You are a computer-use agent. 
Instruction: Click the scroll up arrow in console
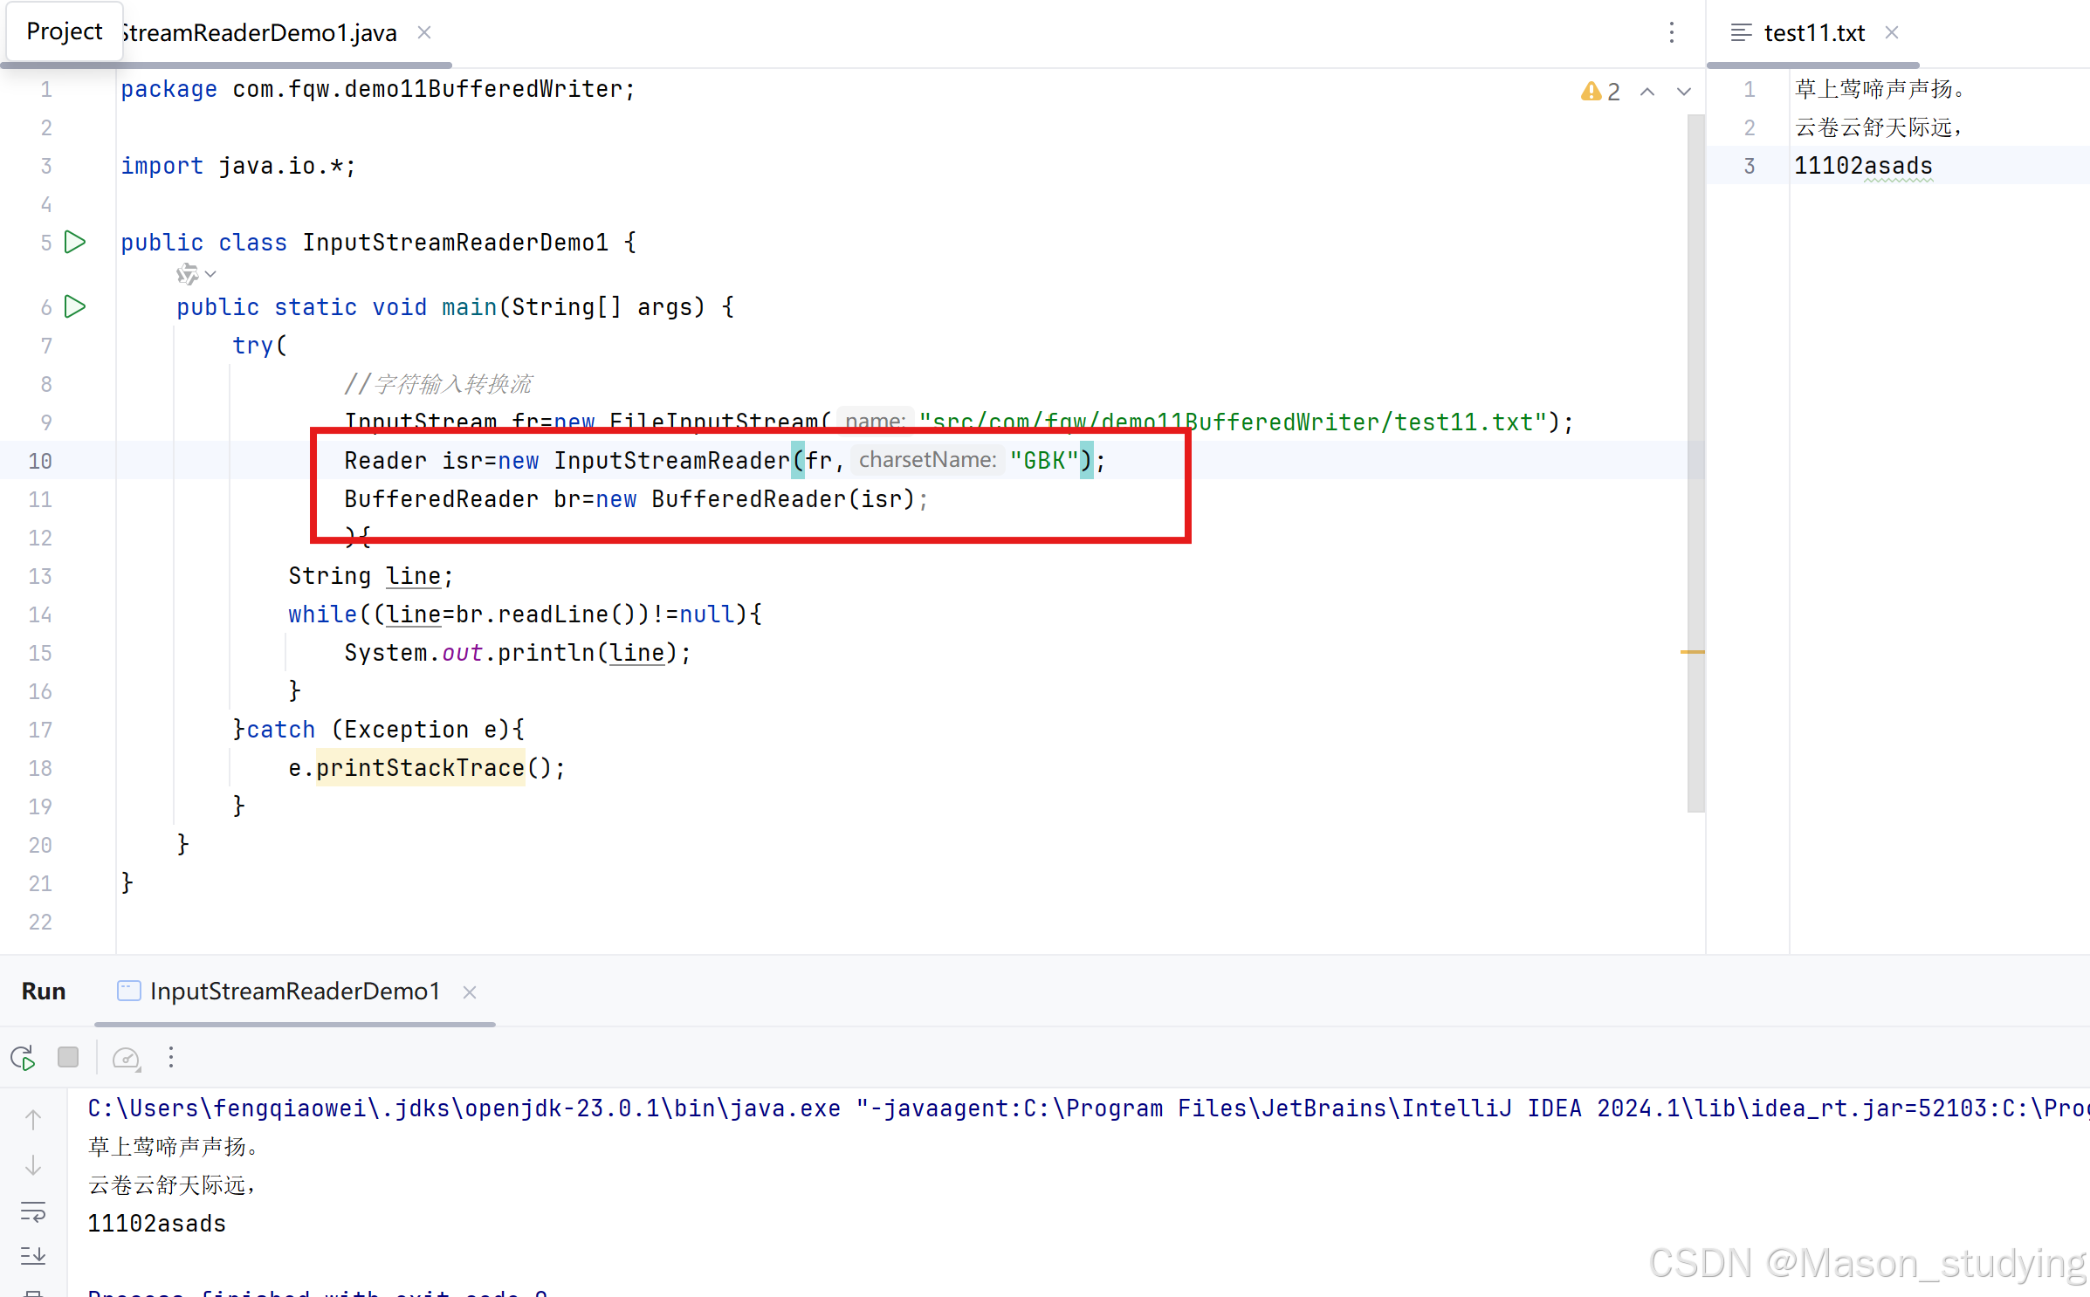[33, 1119]
